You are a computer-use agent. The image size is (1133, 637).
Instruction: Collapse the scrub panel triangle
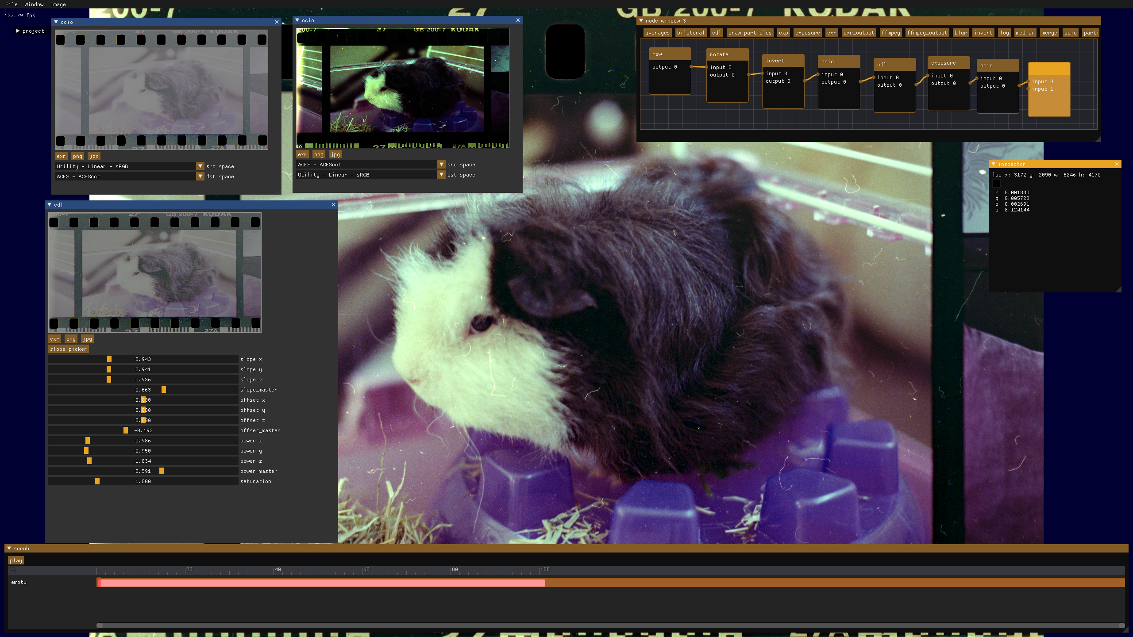coord(9,549)
